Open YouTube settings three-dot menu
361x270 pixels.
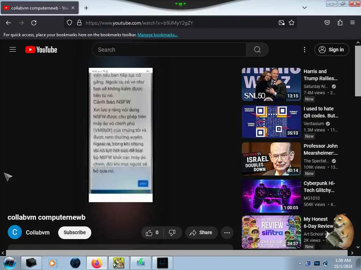[x=304, y=50]
